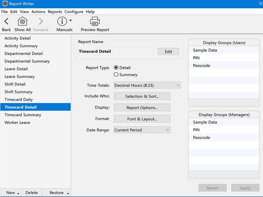Image resolution: width=263 pixels, height=197 pixels.
Task: Select the Detail report type
Action: coord(116,68)
